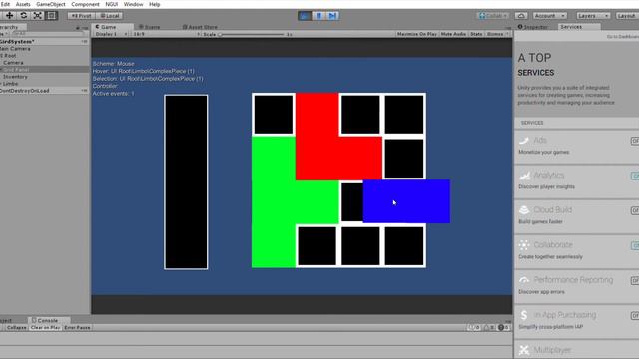Open the Collab dropdown
The image size is (639, 359).
click(493, 16)
